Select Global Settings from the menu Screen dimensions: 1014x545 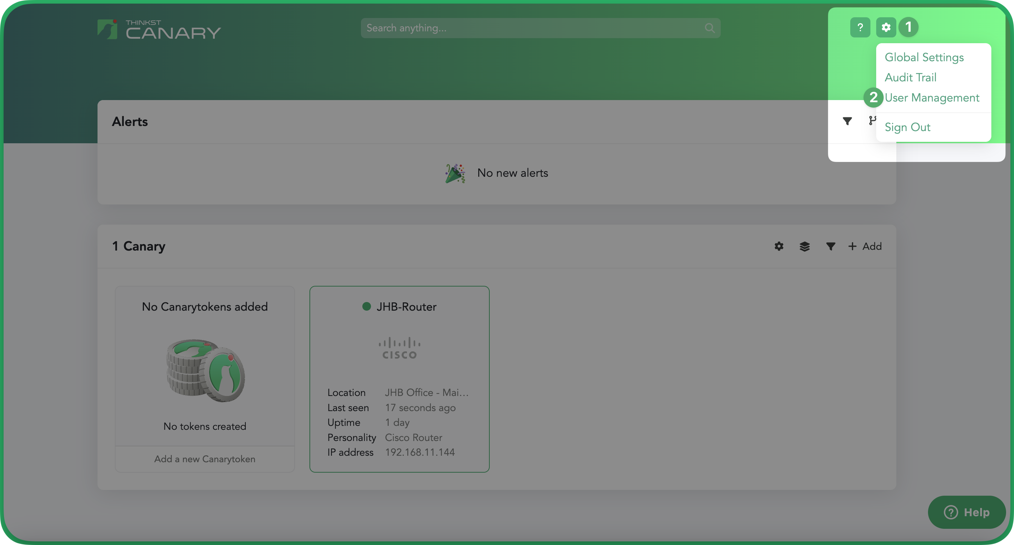click(924, 58)
